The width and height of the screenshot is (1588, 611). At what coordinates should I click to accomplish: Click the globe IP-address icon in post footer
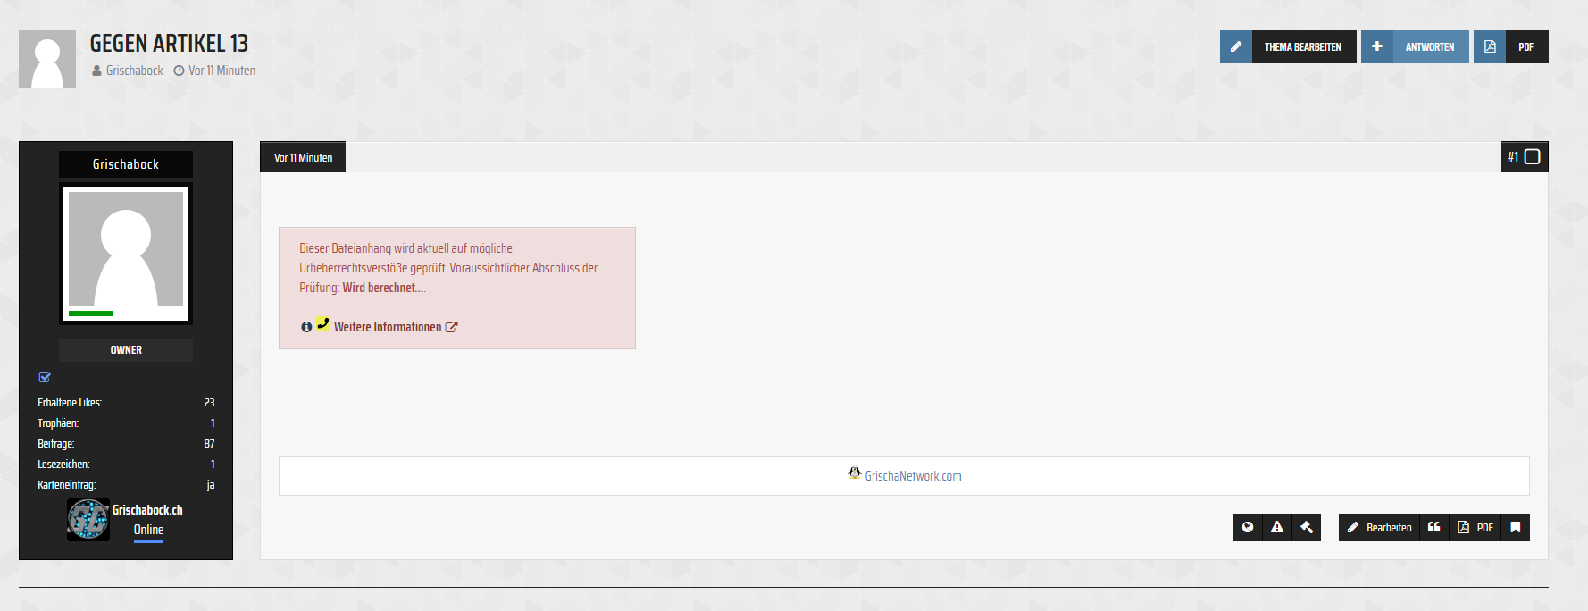tap(1248, 527)
